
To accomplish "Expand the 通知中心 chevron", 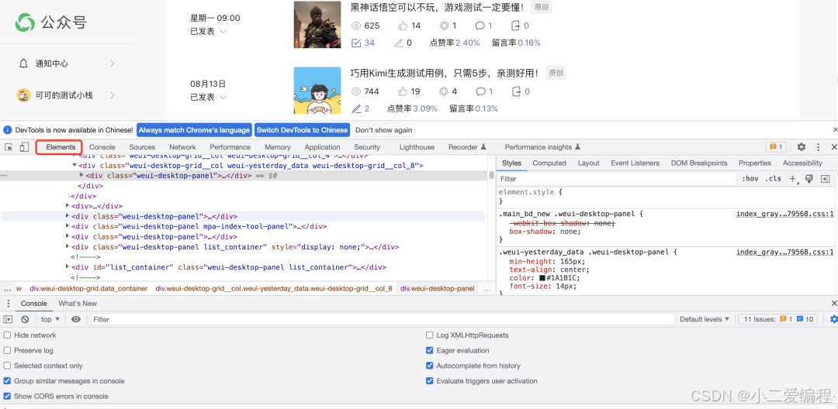I will 113,64.
